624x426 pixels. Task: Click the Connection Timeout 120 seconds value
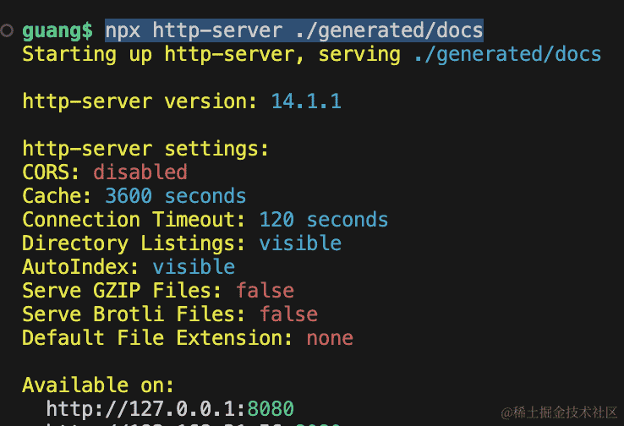pyautogui.click(x=324, y=220)
